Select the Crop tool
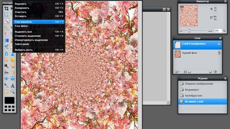This screenshot has width=230, height=129. point(6,9)
